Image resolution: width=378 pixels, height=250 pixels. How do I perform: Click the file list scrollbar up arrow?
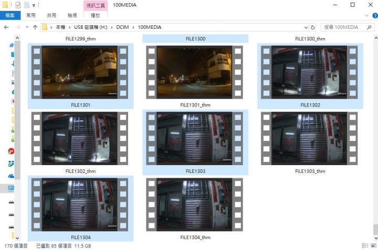click(375, 38)
